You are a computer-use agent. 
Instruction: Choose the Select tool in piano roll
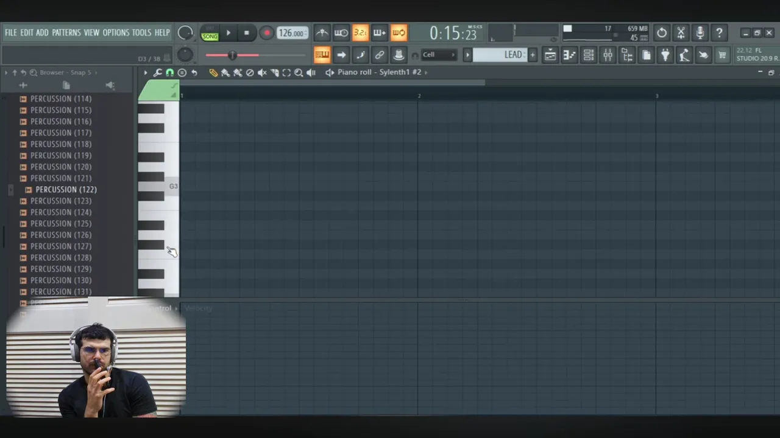click(286, 72)
